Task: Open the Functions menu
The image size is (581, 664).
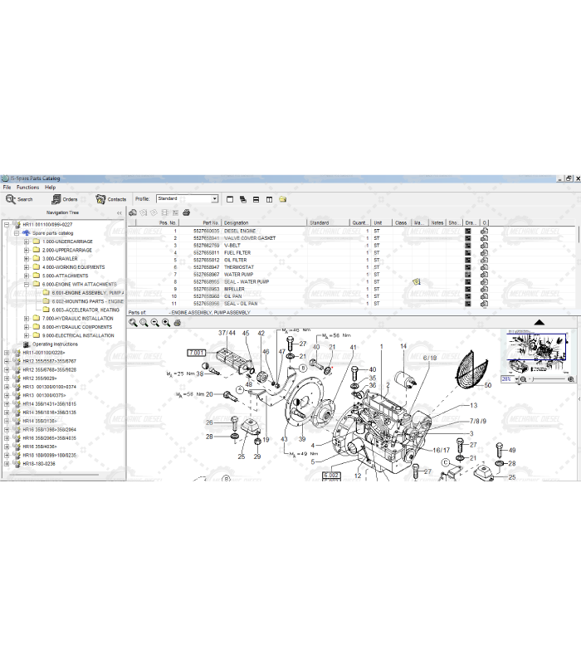Action: [27, 188]
